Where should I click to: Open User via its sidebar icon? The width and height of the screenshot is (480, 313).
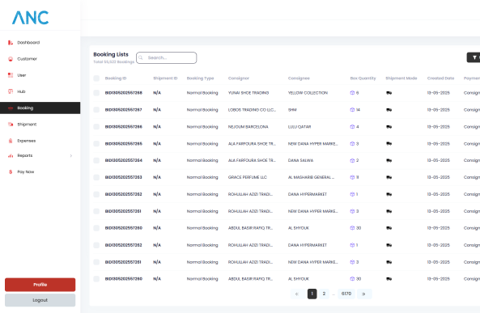[11, 75]
